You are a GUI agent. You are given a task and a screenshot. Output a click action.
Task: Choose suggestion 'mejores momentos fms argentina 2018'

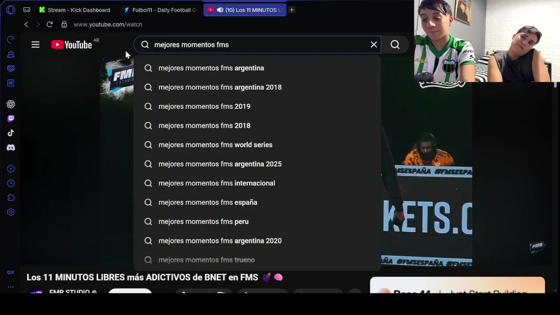pos(257,87)
